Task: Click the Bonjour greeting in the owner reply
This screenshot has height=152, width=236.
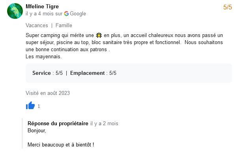Action: click(x=37, y=131)
